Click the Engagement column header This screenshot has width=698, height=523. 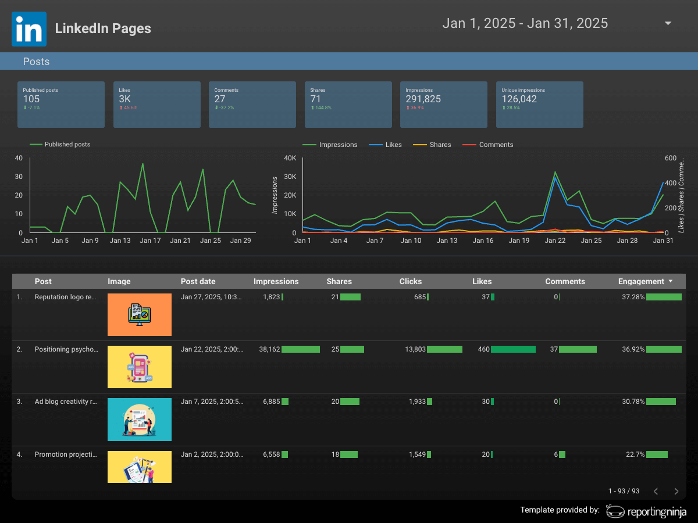641,281
